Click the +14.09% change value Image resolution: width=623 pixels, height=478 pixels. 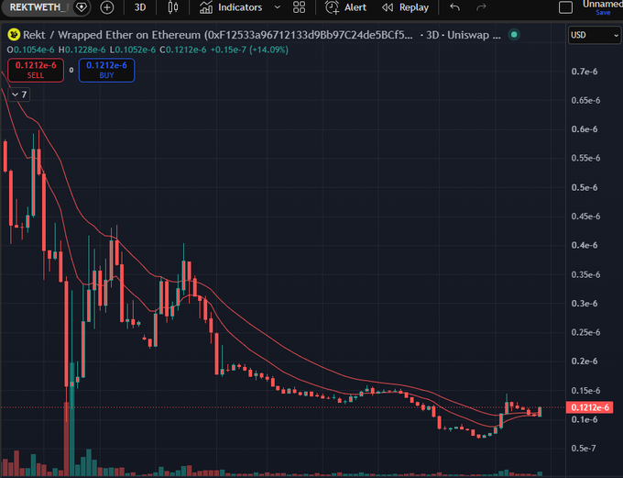(x=269, y=50)
